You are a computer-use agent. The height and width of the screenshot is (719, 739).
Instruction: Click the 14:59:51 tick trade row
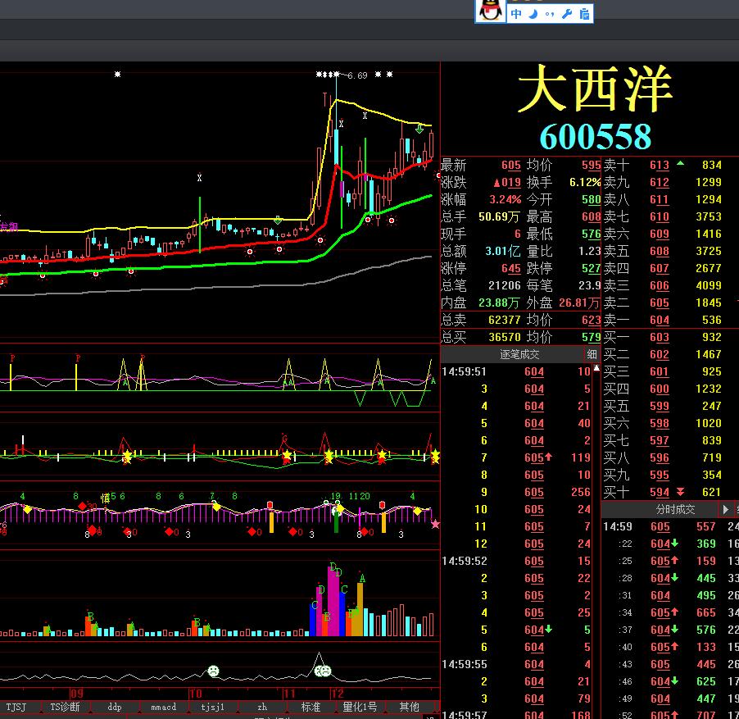516,371
